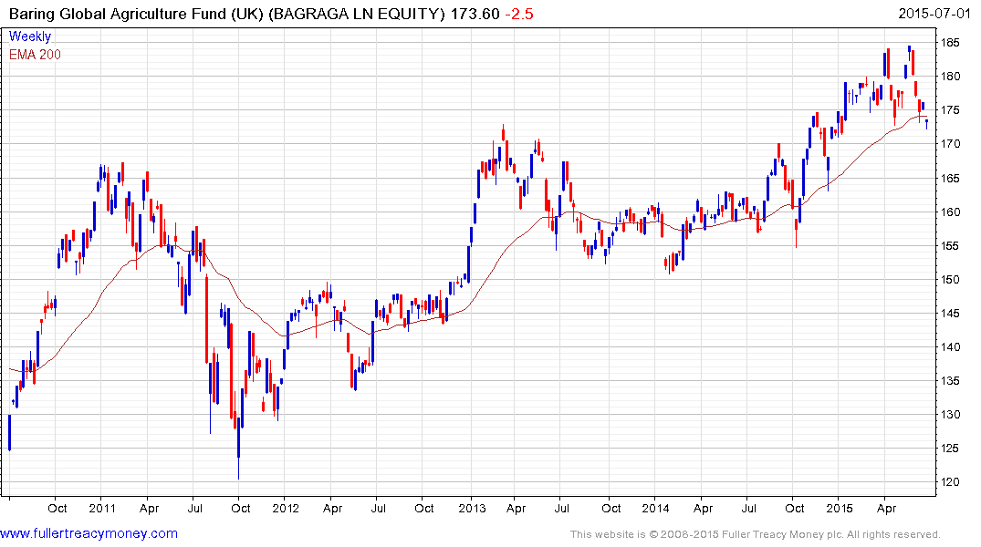The height and width of the screenshot is (547, 981).
Task: Click the '2015' year label on time axis
Action: coord(840,508)
